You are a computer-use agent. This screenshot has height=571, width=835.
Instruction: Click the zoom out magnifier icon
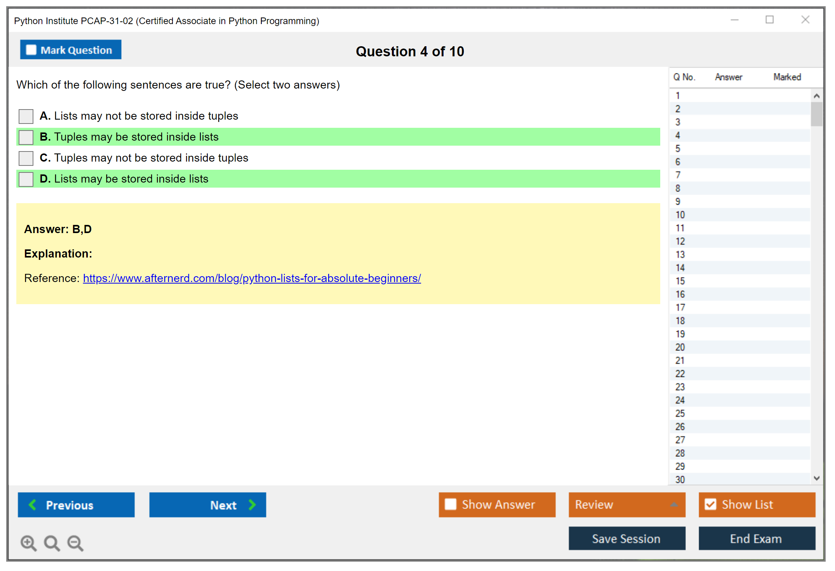pos(75,543)
